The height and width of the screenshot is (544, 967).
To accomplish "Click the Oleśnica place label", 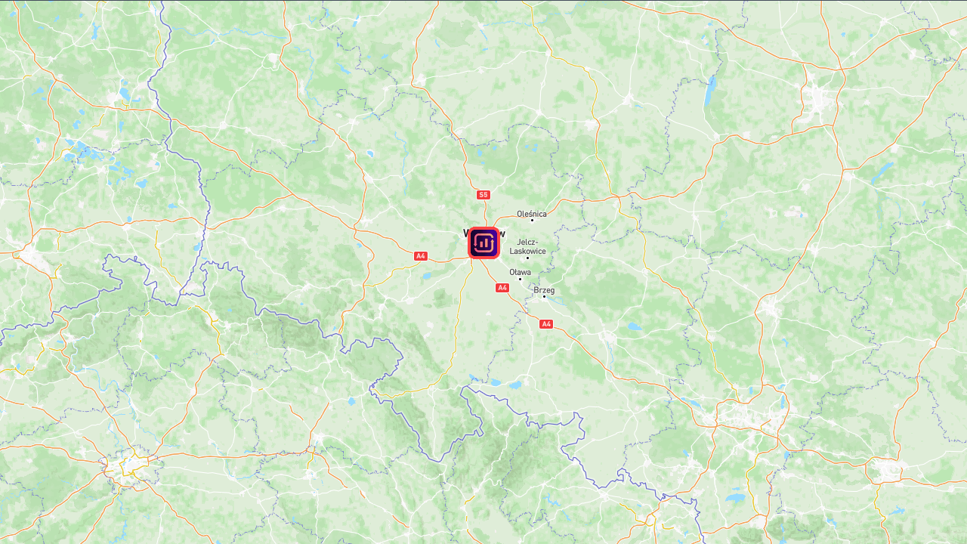I will [x=532, y=214].
